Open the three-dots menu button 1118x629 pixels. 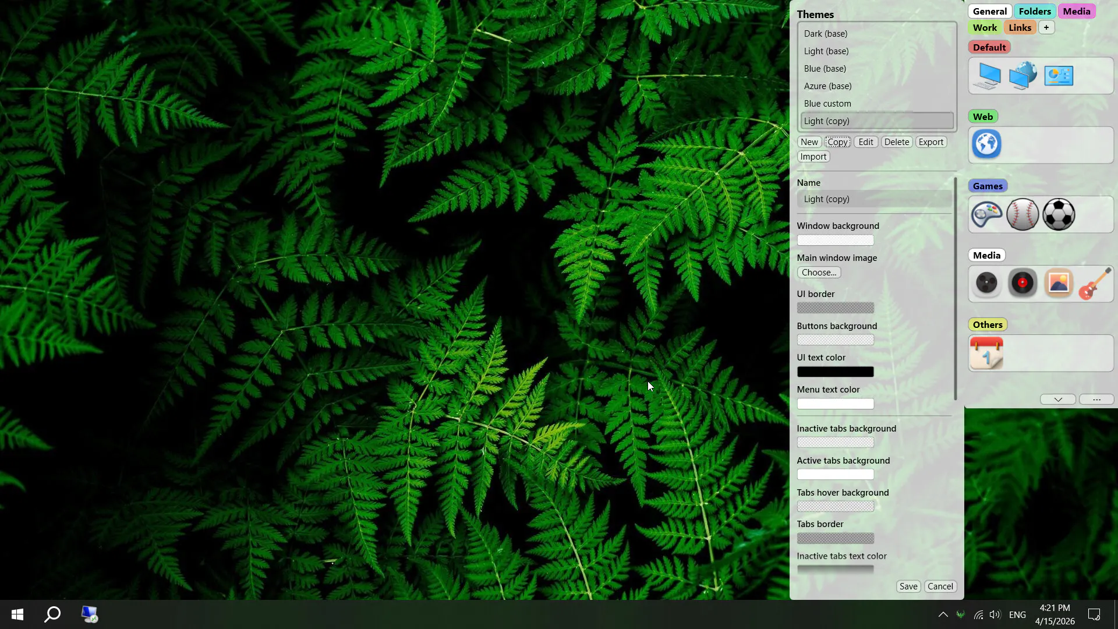coord(1096,400)
